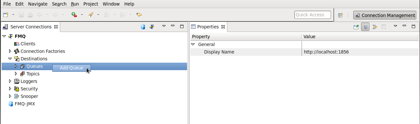Image resolution: width=420 pixels, height=124 pixels.
Task: Toggle Show Categories in Properties view
Action: click(x=365, y=27)
